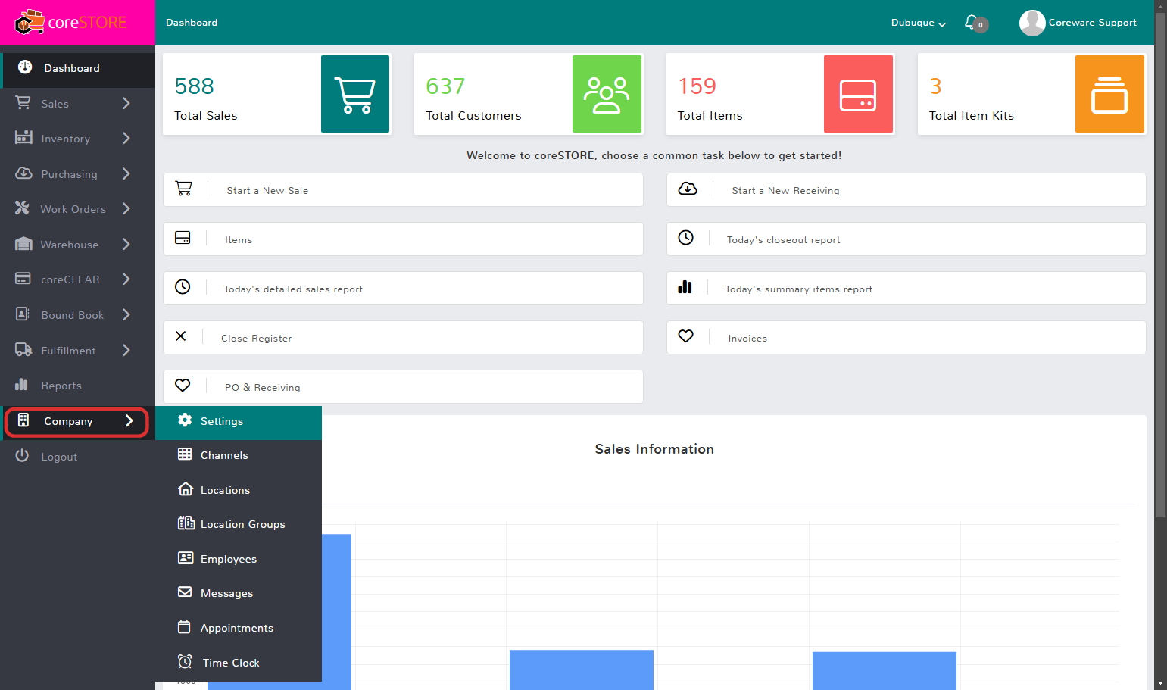The image size is (1167, 690).
Task: Click the Time Clock alarm icon
Action: [x=185, y=661]
